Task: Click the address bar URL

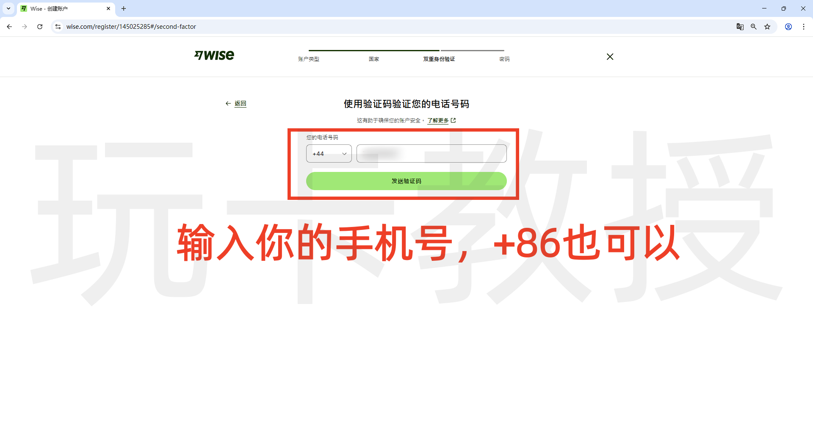Action: click(131, 27)
